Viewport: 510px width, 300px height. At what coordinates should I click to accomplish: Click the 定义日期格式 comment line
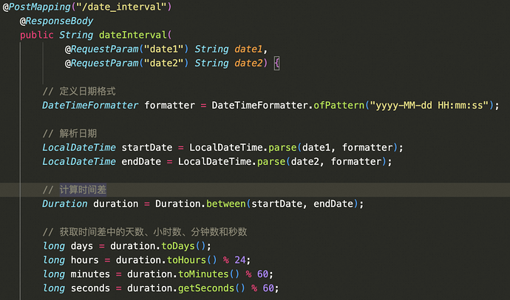(x=79, y=92)
